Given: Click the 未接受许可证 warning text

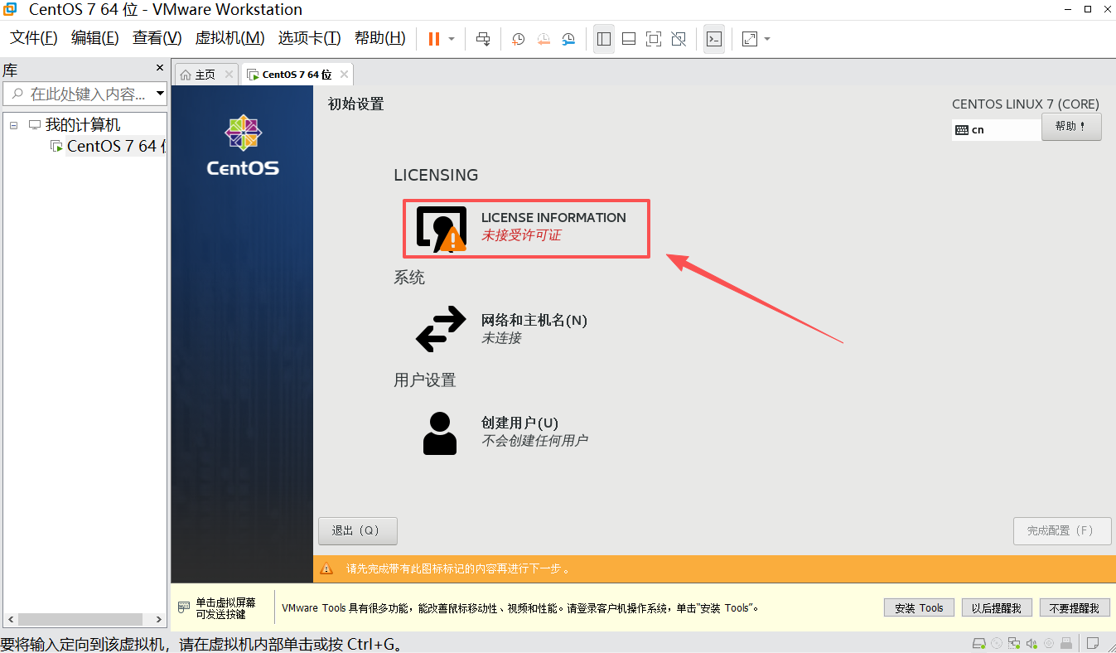Looking at the screenshot, I should pyautogui.click(x=521, y=235).
